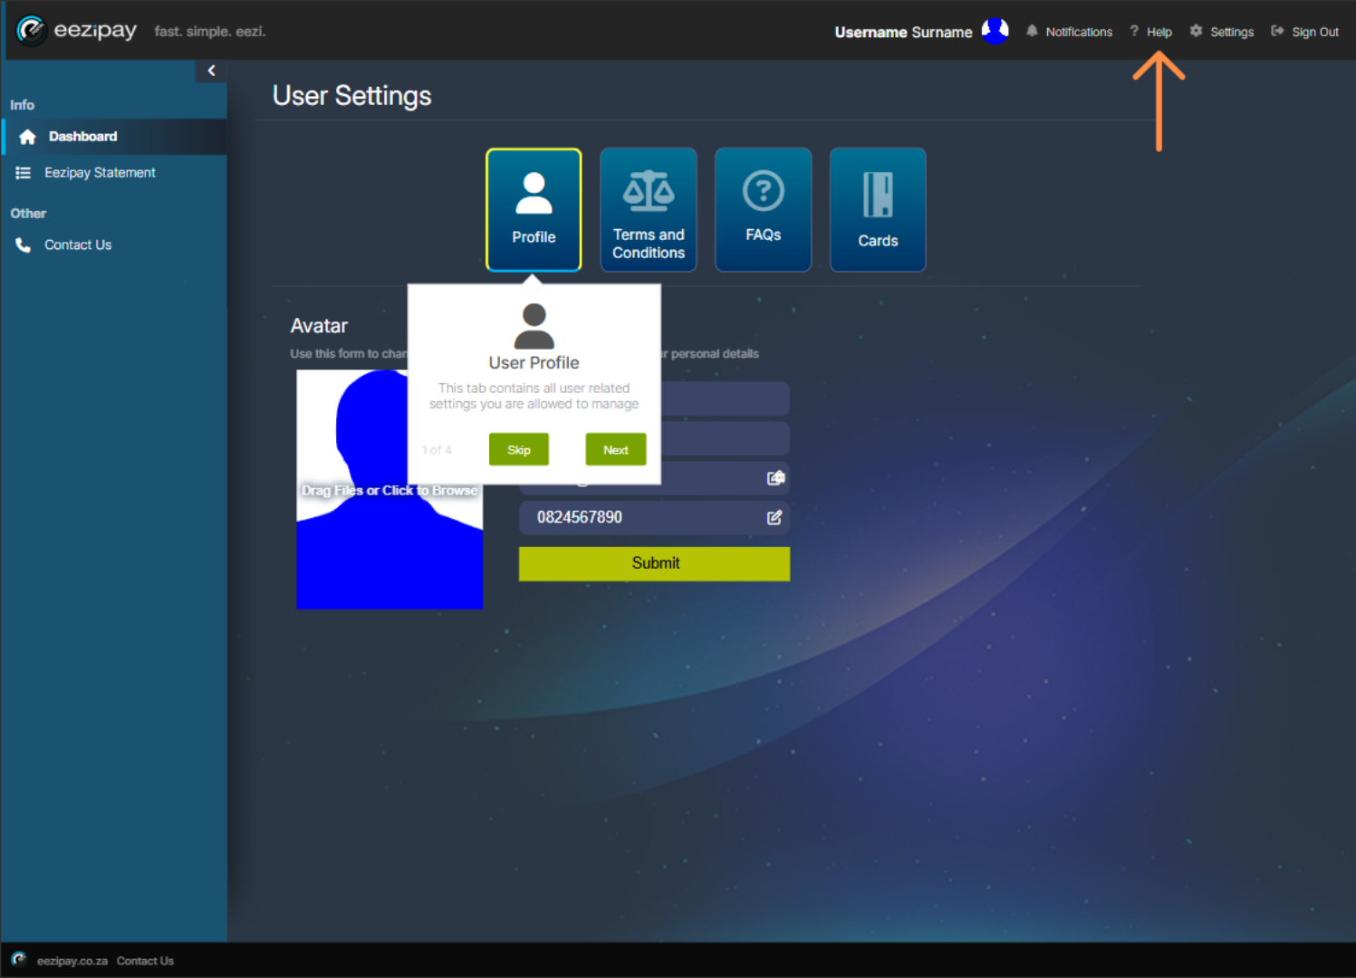The width and height of the screenshot is (1356, 978).
Task: Click the Contact Us phone icon in sidebar
Action: click(x=24, y=245)
